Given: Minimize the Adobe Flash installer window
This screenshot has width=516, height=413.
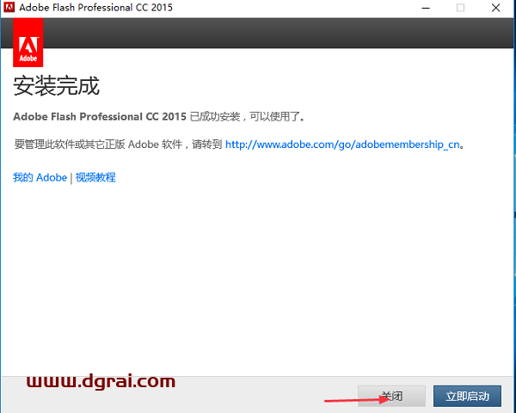Looking at the screenshot, I should tap(426, 8).
